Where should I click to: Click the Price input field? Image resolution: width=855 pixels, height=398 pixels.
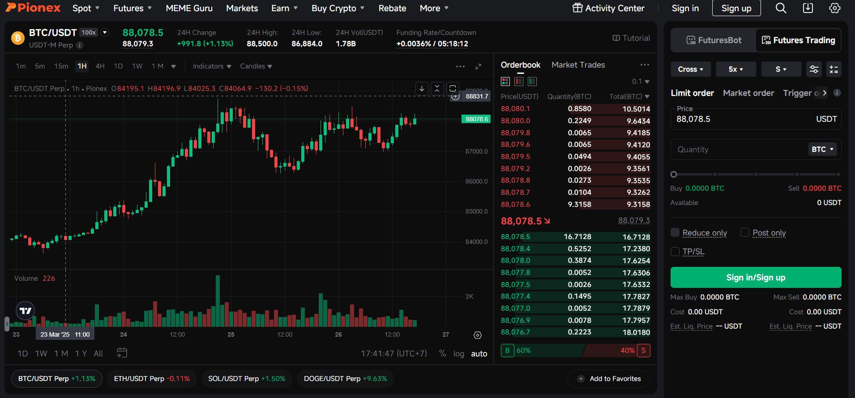click(x=756, y=119)
